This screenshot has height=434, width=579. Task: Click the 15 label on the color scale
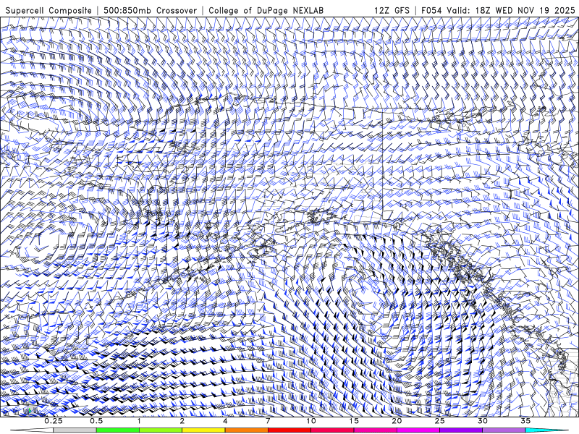(354, 421)
